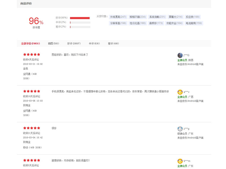Click star rating above 收货5天后评论
226x169 pixels.
tap(32, 160)
